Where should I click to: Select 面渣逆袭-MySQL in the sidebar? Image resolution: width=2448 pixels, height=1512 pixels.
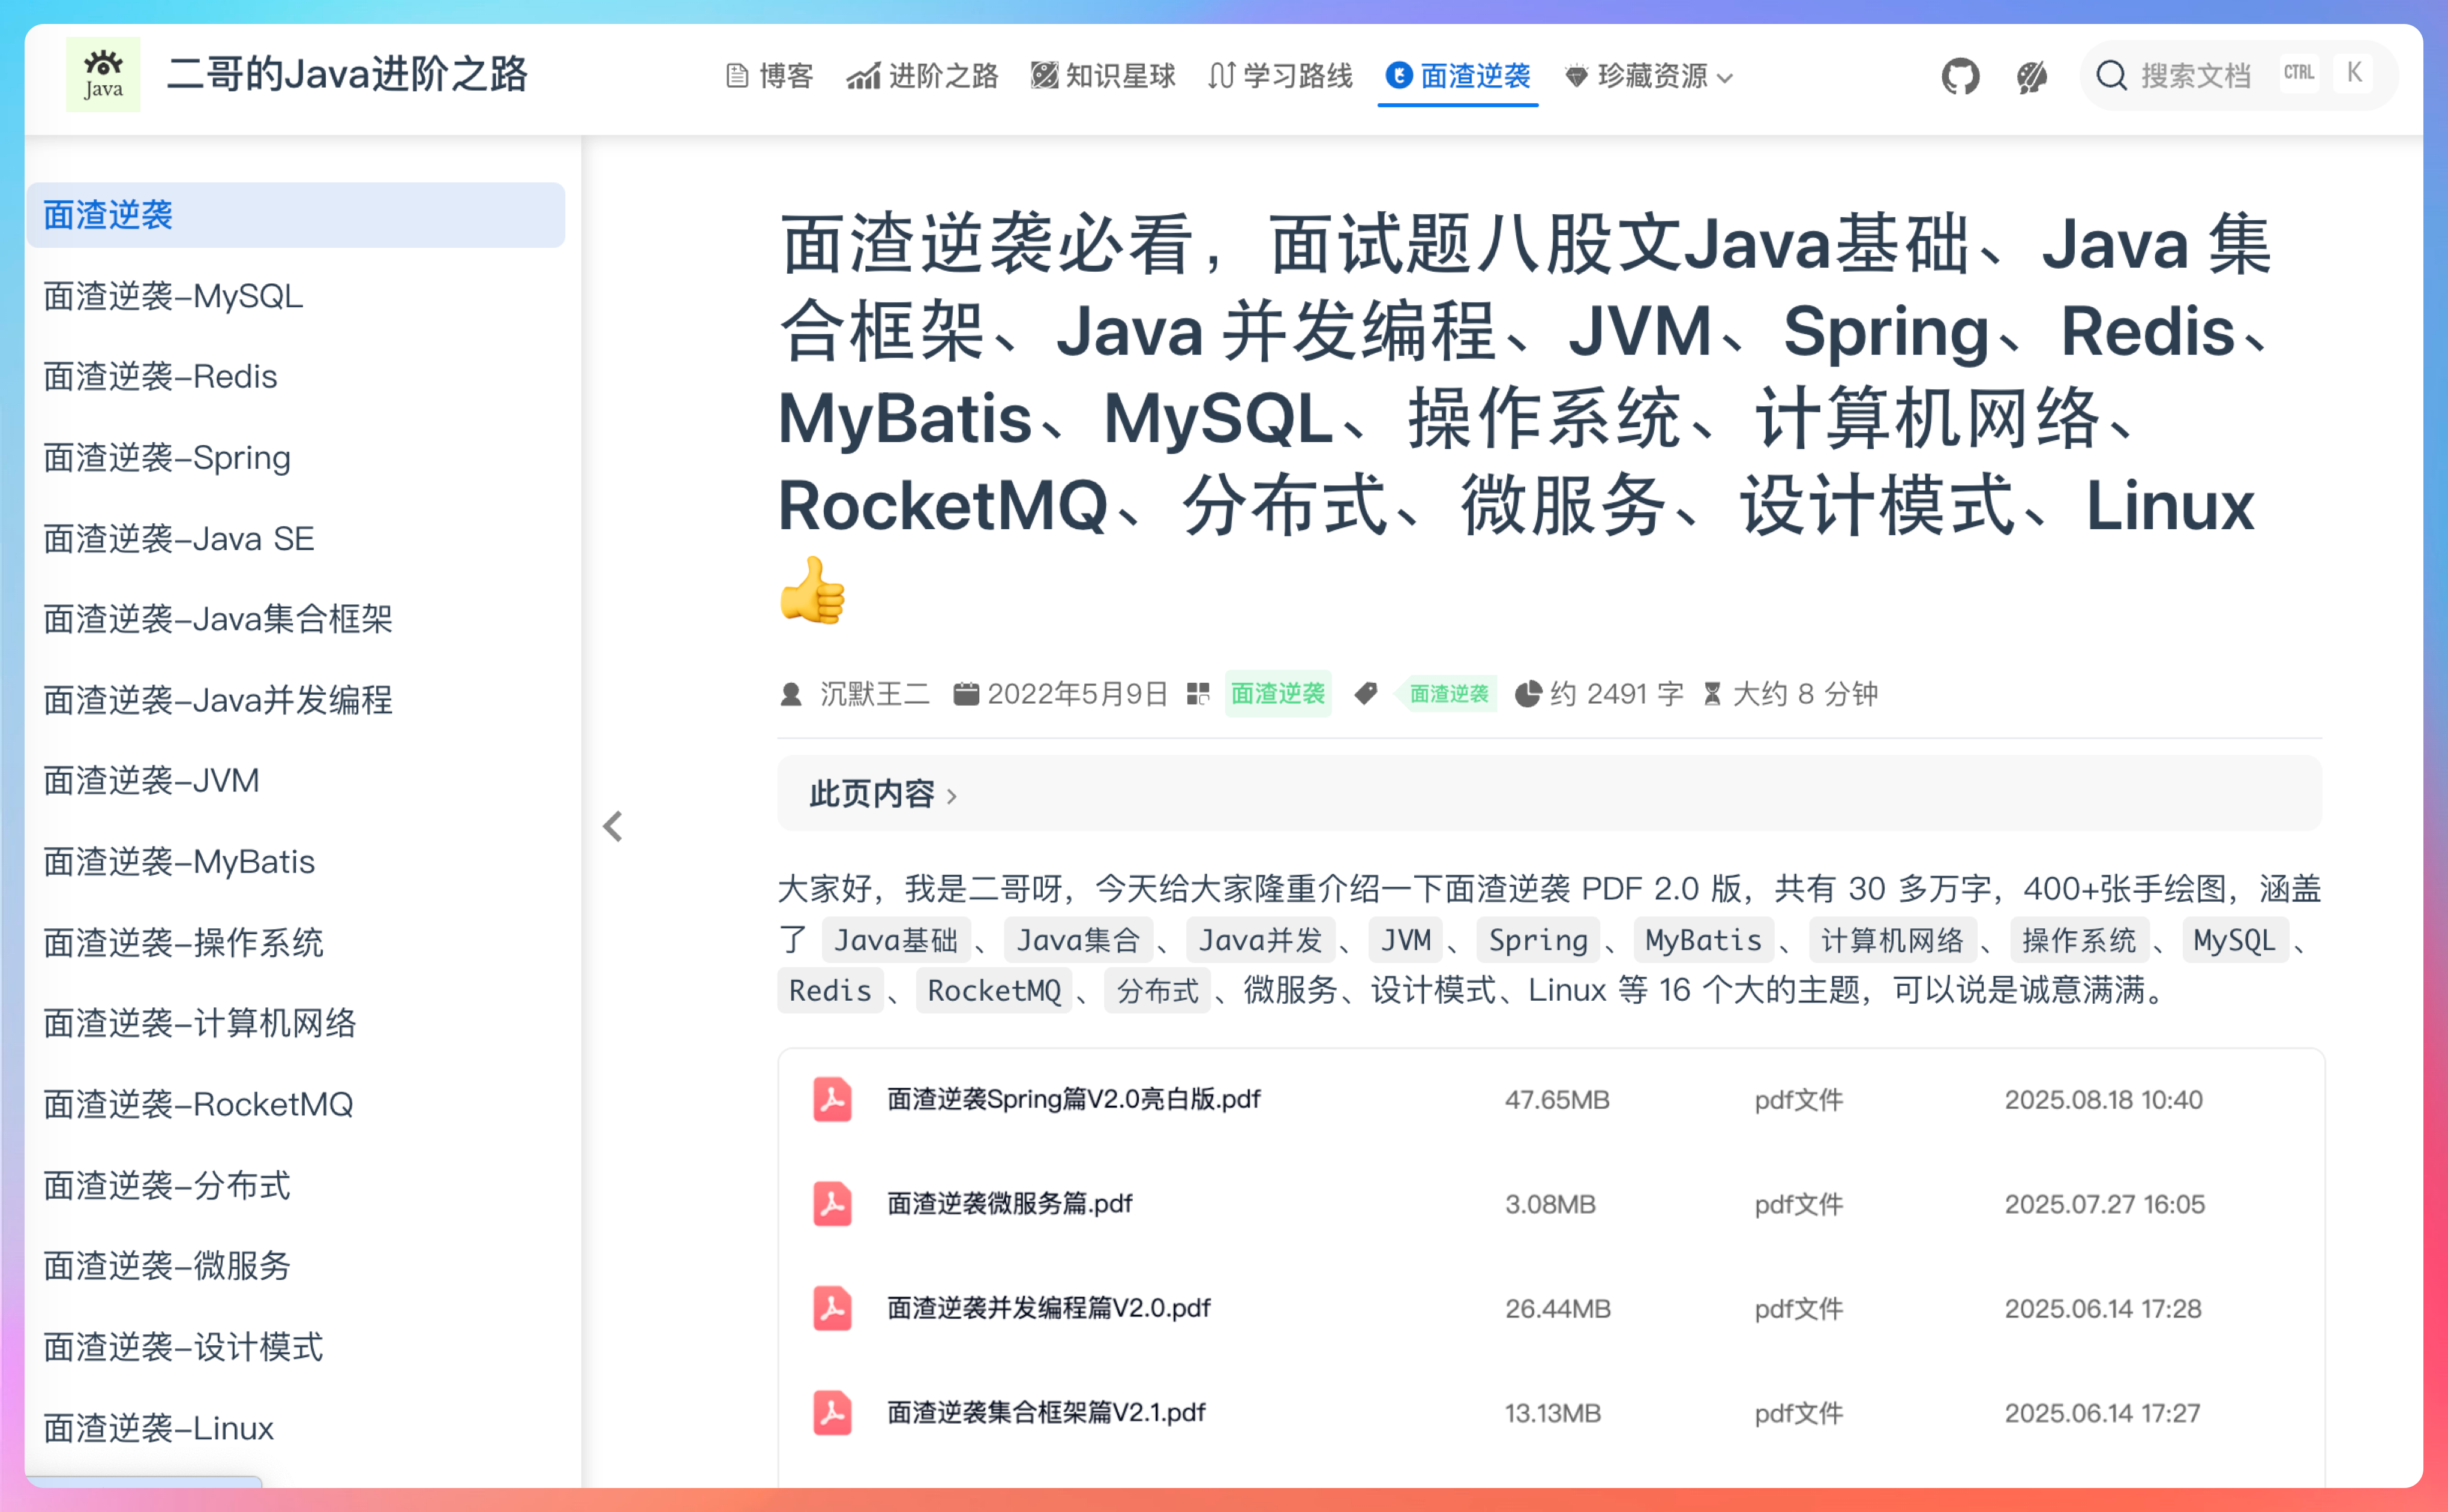point(173,296)
